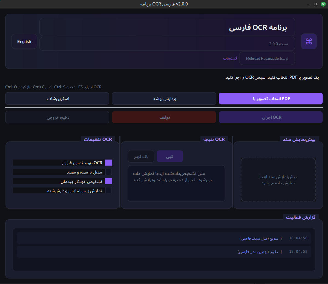Click the 'توسط Mehrdad Hasanzade' author label
328x284 pixels.
(x=267, y=58)
